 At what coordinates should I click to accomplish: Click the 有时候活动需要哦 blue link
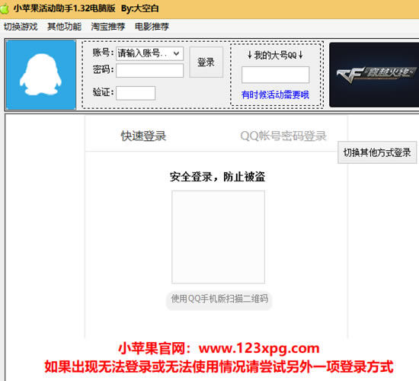pyautogui.click(x=275, y=94)
